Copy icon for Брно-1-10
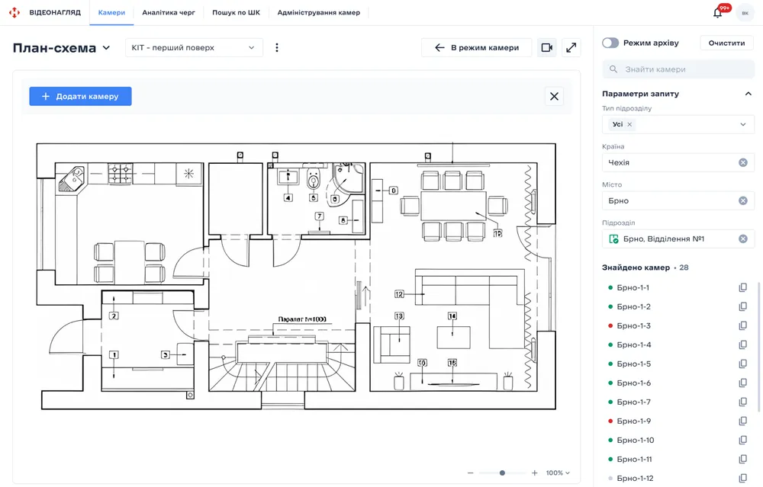763x487 pixels. 743,440
